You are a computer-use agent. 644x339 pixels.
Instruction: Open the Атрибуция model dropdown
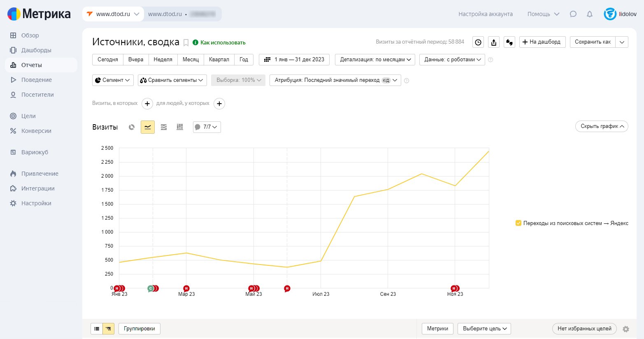pyautogui.click(x=335, y=80)
